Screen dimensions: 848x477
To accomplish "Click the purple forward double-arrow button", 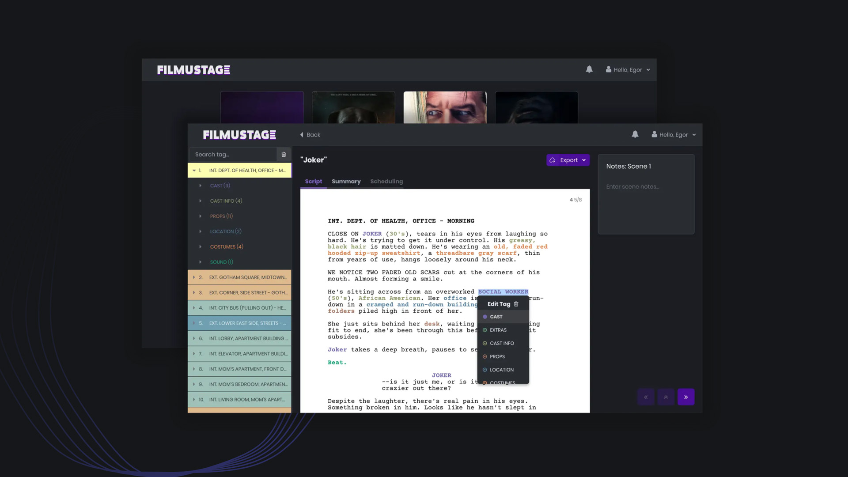I will coord(685,397).
